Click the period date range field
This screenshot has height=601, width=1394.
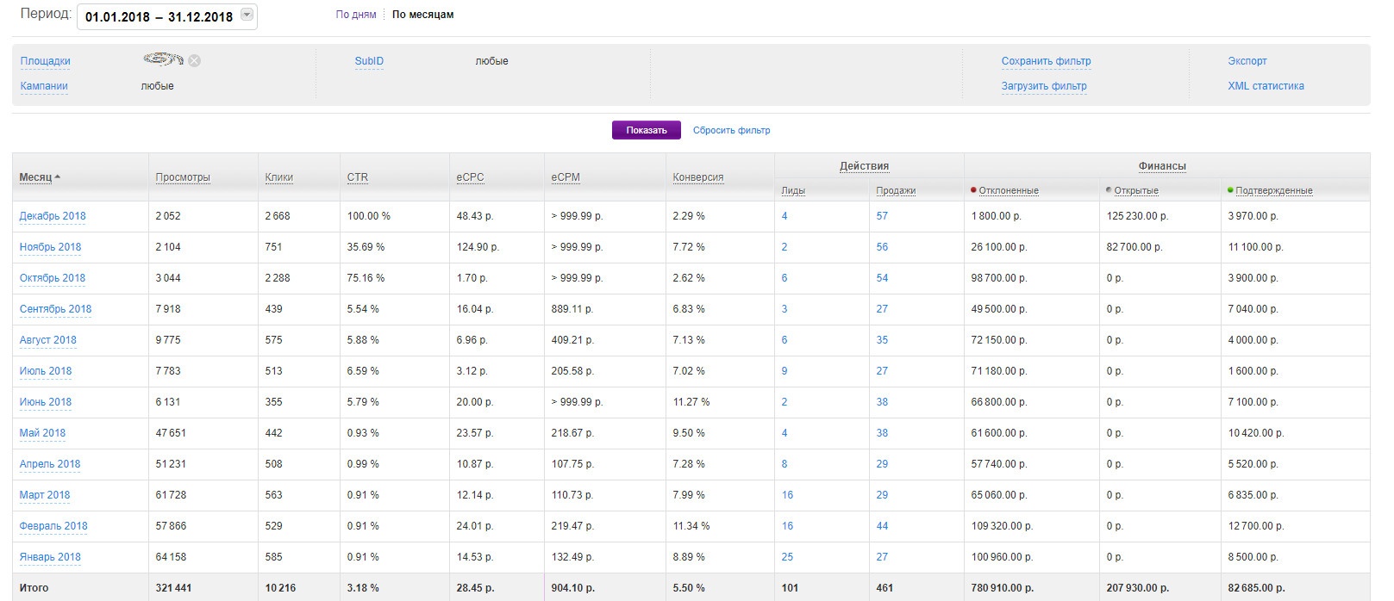159,16
